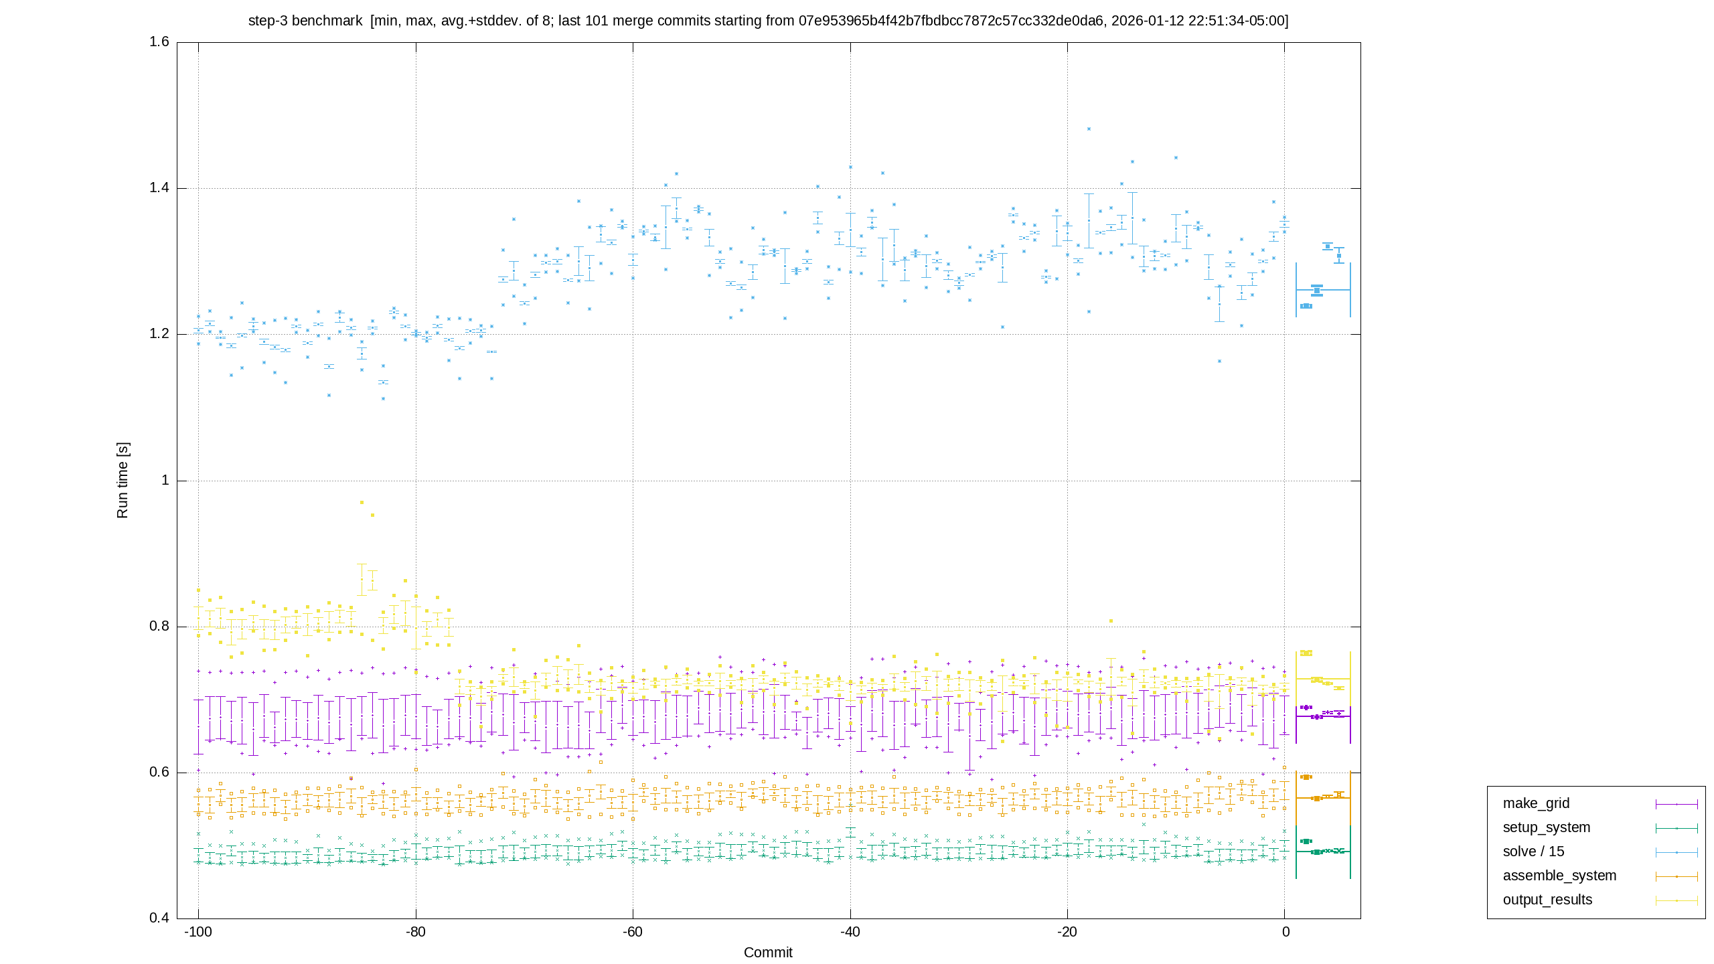
Task: Click the solve / 15 legend label
Action: pyautogui.click(x=1533, y=852)
